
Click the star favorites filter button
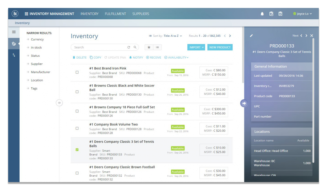[x=149, y=47]
